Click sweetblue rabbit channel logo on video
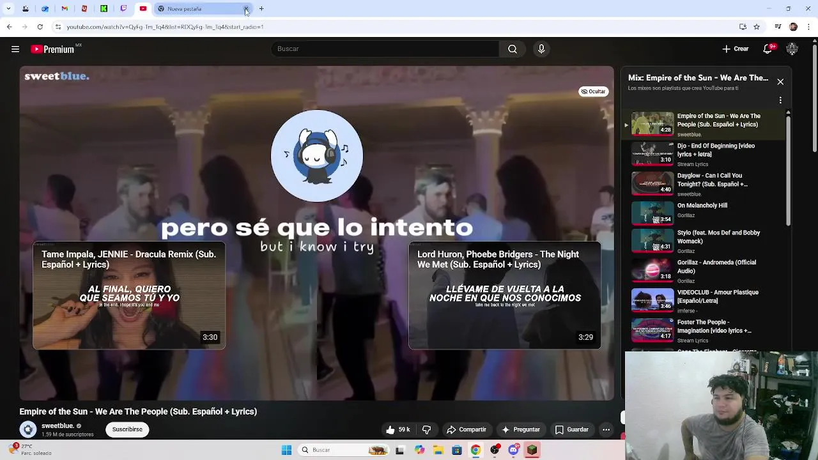Viewport: 818px width, 460px height. pos(317,156)
